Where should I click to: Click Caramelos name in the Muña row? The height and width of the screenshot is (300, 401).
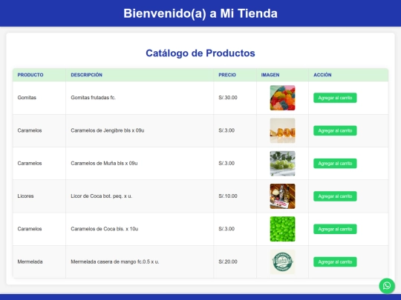click(x=30, y=163)
